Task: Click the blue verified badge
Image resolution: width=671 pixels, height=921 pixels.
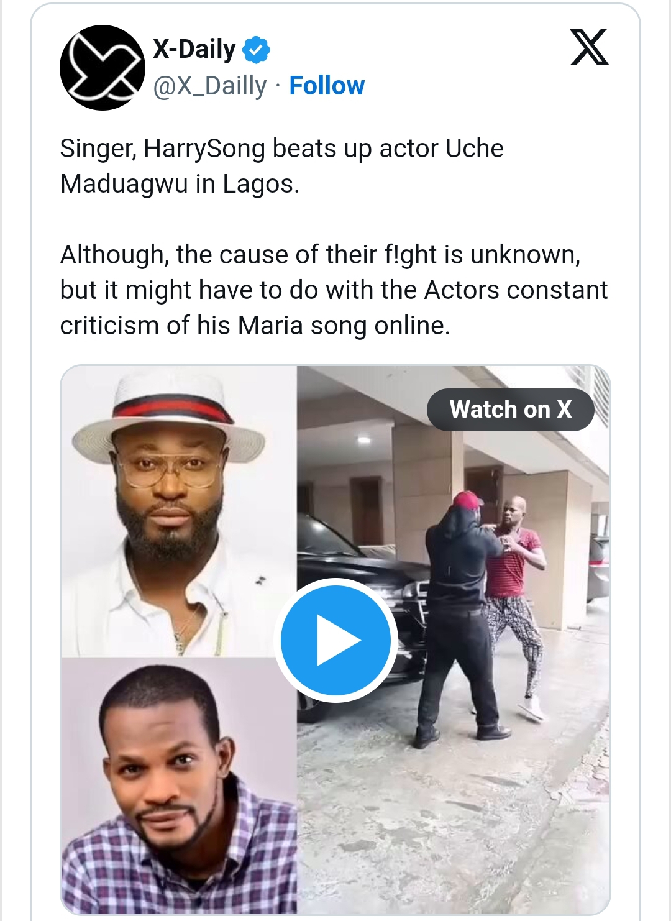Action: (x=256, y=50)
